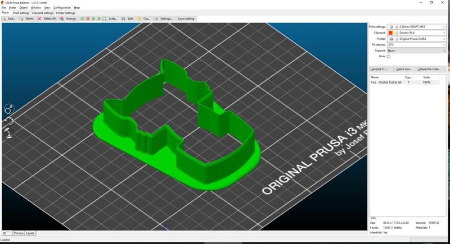
Task: Switch to the Plater tab
Action: [x=6, y=13]
